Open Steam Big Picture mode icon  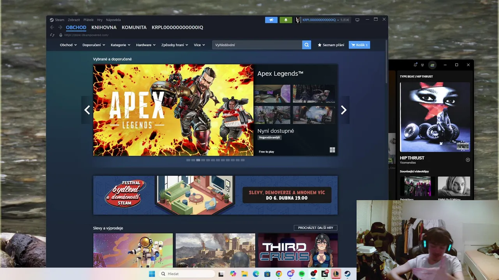coord(357,20)
